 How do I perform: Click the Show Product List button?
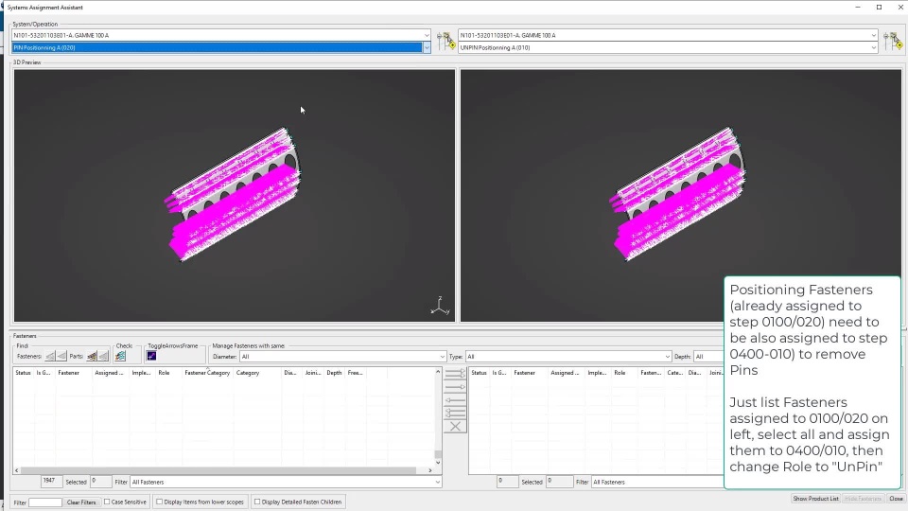tap(815, 499)
